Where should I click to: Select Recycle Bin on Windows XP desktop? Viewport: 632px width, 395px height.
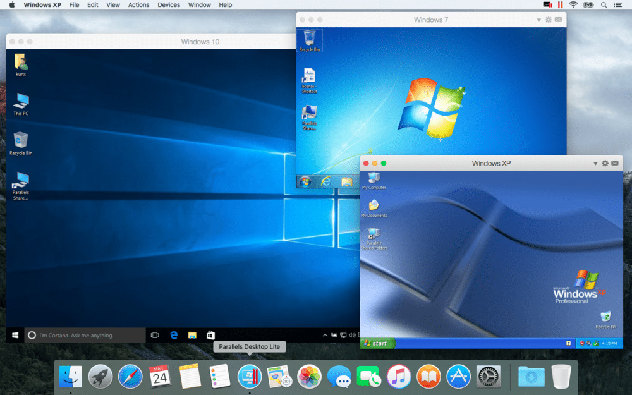tap(605, 320)
